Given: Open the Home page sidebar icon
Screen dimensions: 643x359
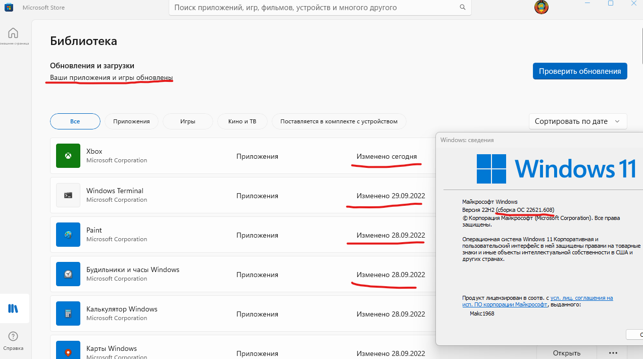Looking at the screenshot, I should 13,33.
